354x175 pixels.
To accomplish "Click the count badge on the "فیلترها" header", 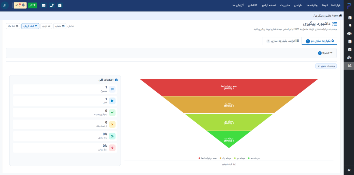I will (320, 53).
